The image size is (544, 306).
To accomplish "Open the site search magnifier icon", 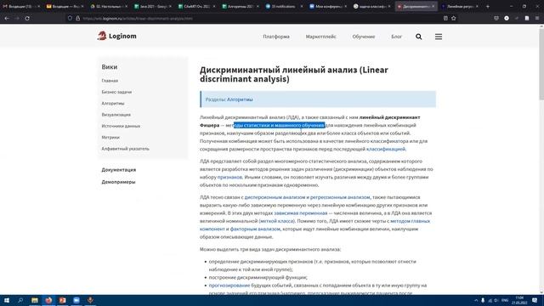I will coord(419,37).
